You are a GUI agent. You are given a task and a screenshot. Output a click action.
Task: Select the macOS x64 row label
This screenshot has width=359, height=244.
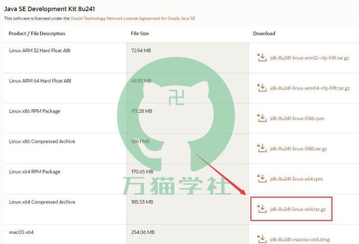[x=21, y=232]
